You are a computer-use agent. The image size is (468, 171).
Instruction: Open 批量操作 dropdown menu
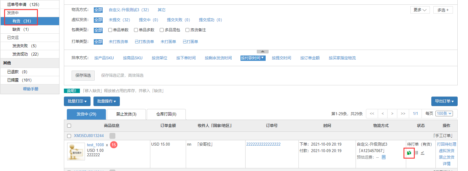tap(106, 101)
